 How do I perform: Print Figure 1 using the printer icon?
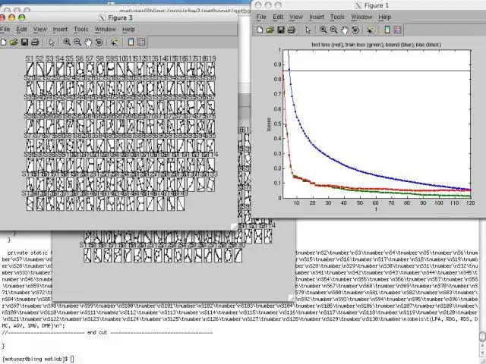[x=292, y=30]
